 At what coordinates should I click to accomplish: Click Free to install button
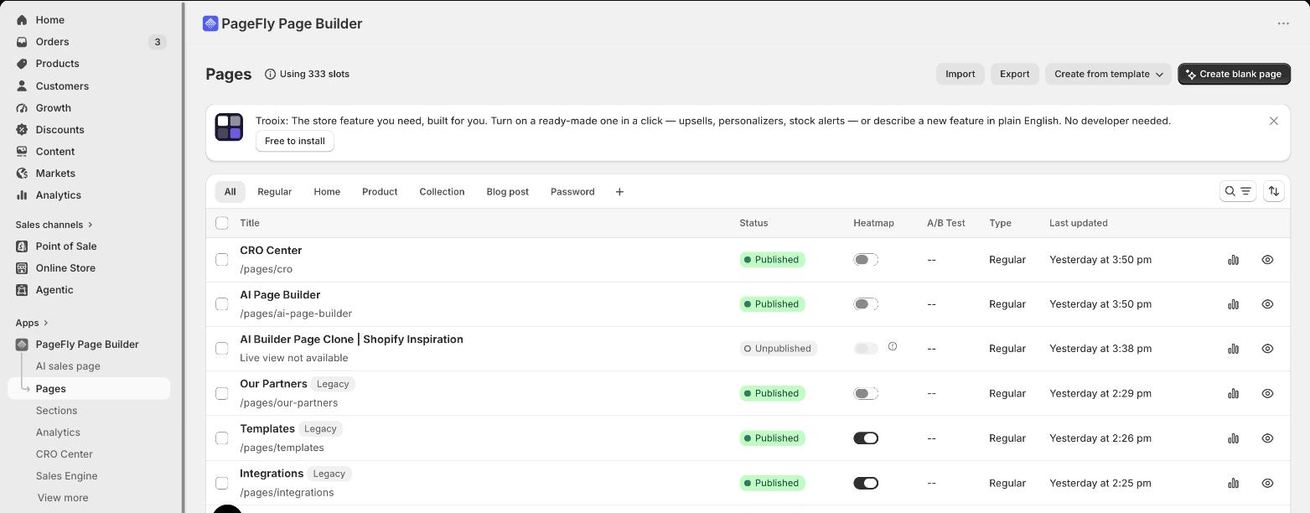pyautogui.click(x=295, y=141)
